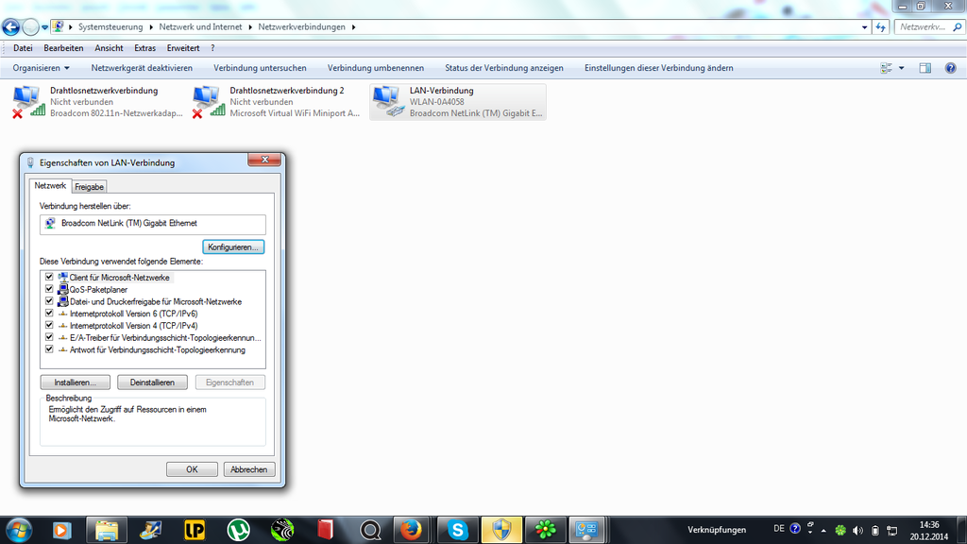Click Verbindung umbenennen in the toolbar
Viewport: 967px width, 544px height.
point(376,68)
